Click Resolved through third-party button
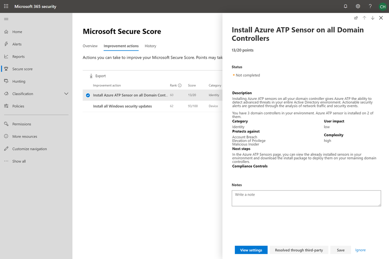This screenshot has width=389, height=259. (299, 250)
